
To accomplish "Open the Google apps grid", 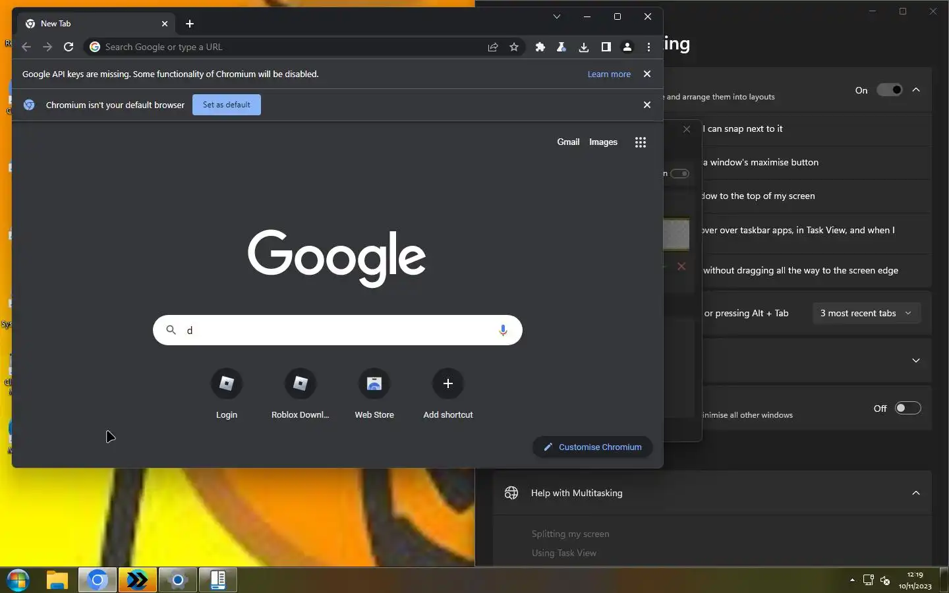I will pyautogui.click(x=641, y=142).
